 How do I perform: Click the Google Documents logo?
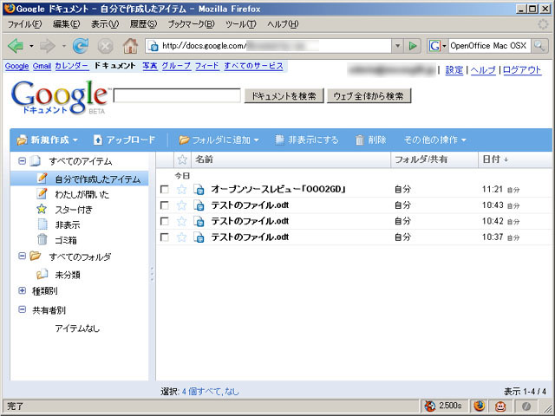pos(60,97)
